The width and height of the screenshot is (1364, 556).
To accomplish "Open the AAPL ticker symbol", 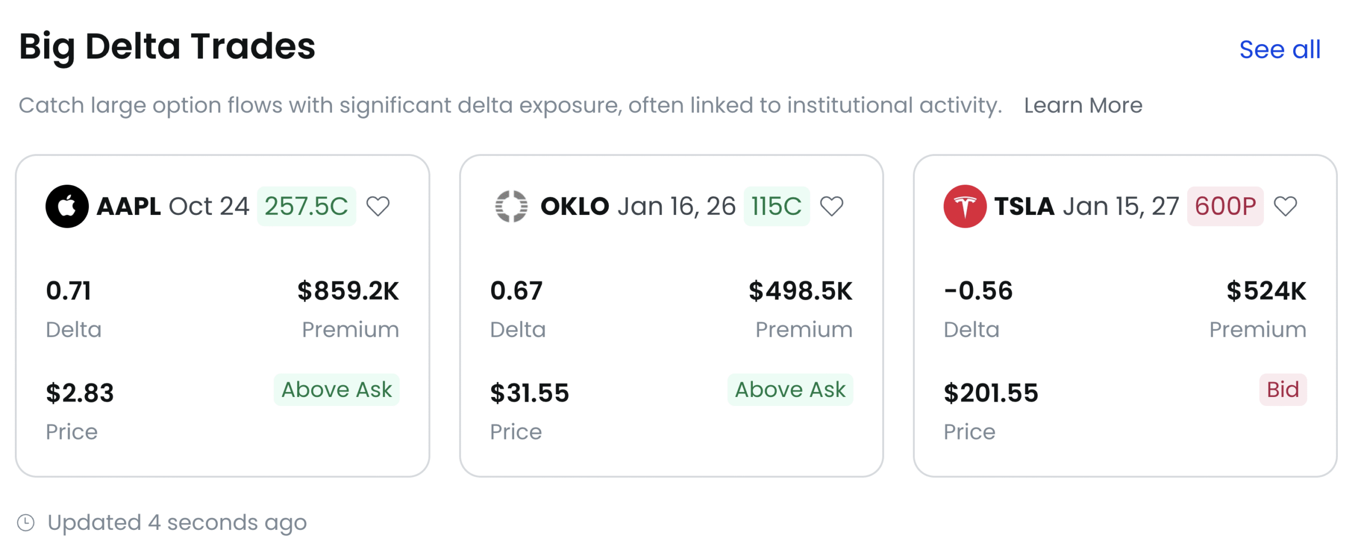I will pyautogui.click(x=128, y=206).
